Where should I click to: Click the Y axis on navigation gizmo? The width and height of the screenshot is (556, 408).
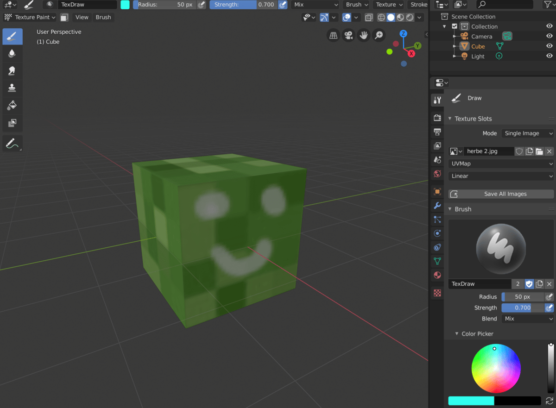[x=417, y=45]
